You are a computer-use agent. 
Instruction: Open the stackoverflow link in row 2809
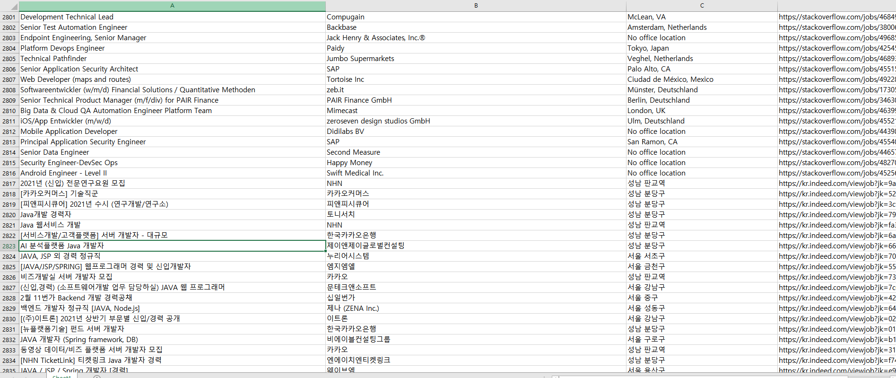[837, 100]
